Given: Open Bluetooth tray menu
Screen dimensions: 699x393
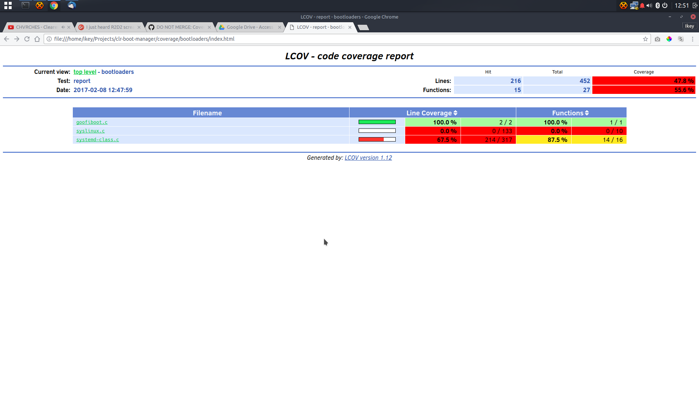Looking at the screenshot, I should pyautogui.click(x=657, y=5).
